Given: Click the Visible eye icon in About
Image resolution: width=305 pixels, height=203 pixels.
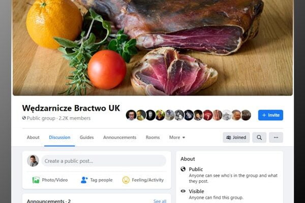Looking at the screenshot, I should (183, 191).
